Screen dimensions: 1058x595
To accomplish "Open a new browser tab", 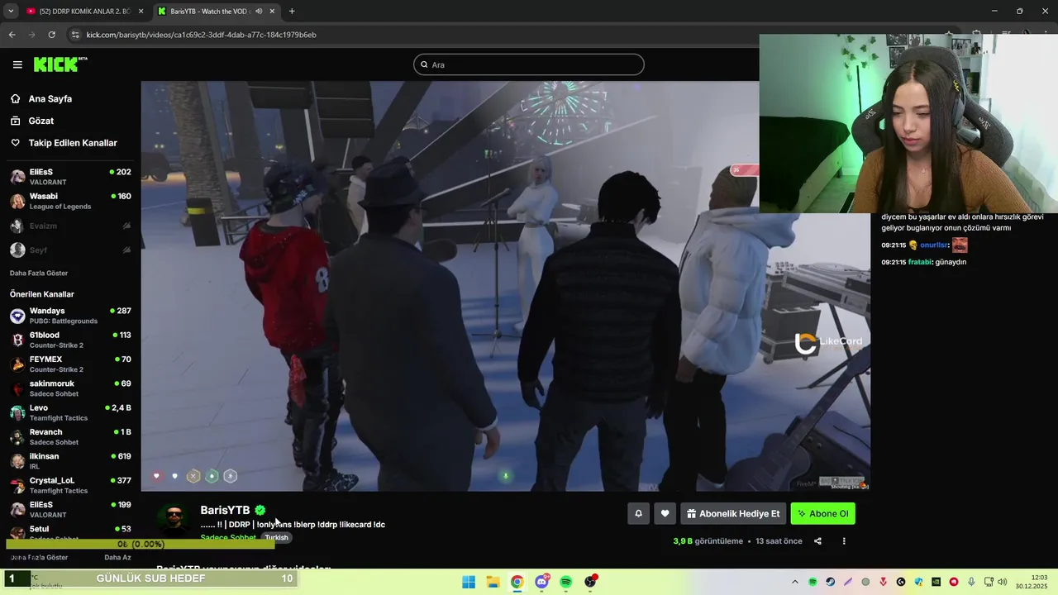I will coord(292,11).
